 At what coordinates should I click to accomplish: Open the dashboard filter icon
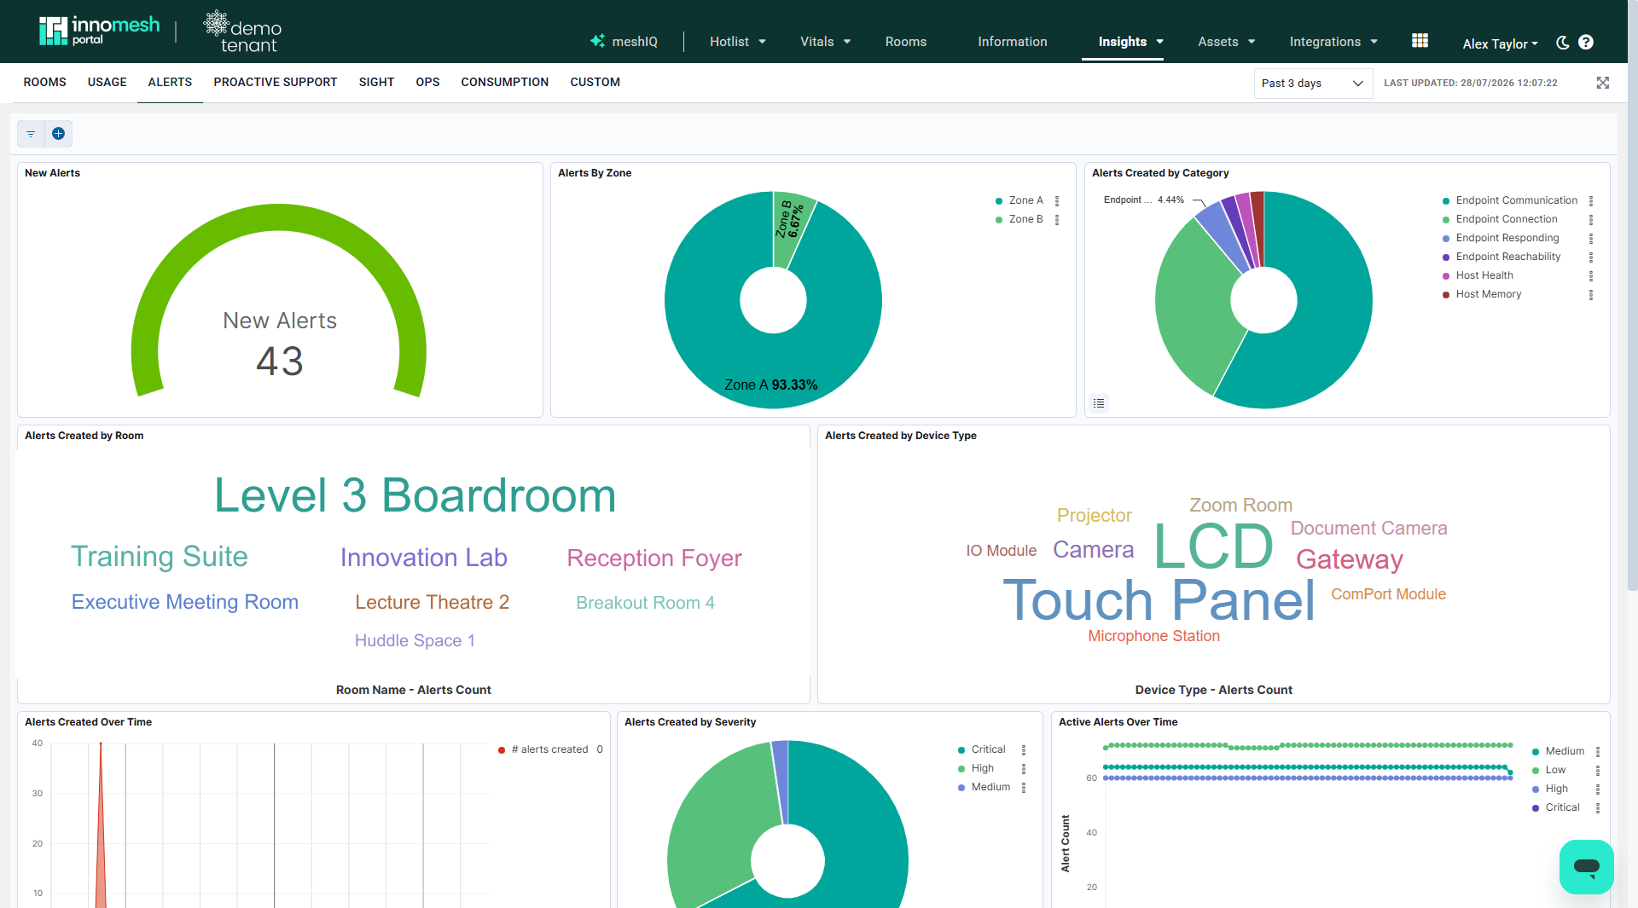31,134
